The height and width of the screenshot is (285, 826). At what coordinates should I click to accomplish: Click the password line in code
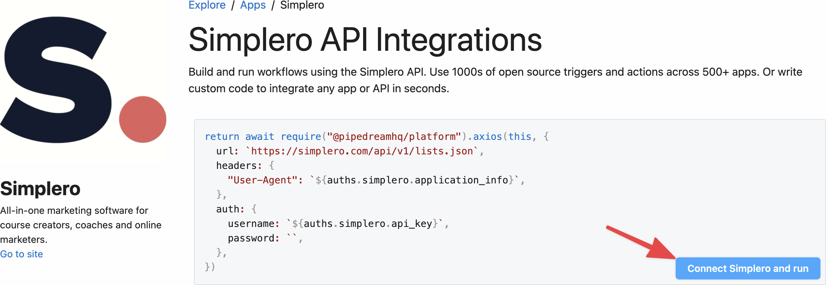[265, 238]
